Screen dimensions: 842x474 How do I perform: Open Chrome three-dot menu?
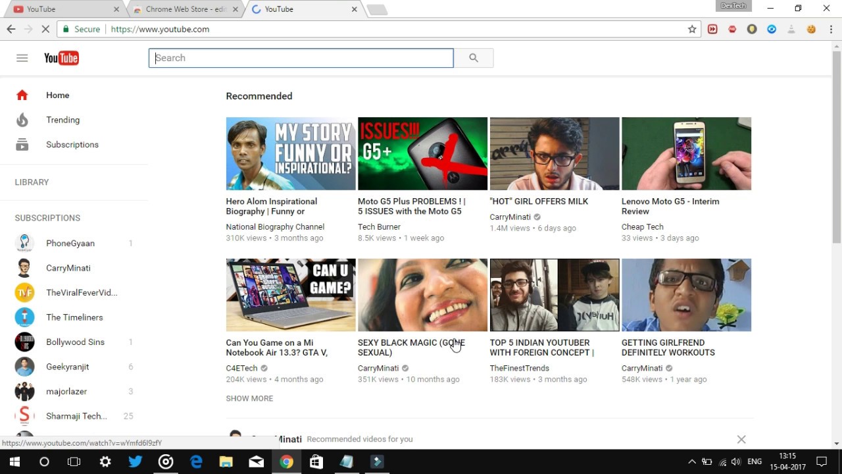click(831, 29)
